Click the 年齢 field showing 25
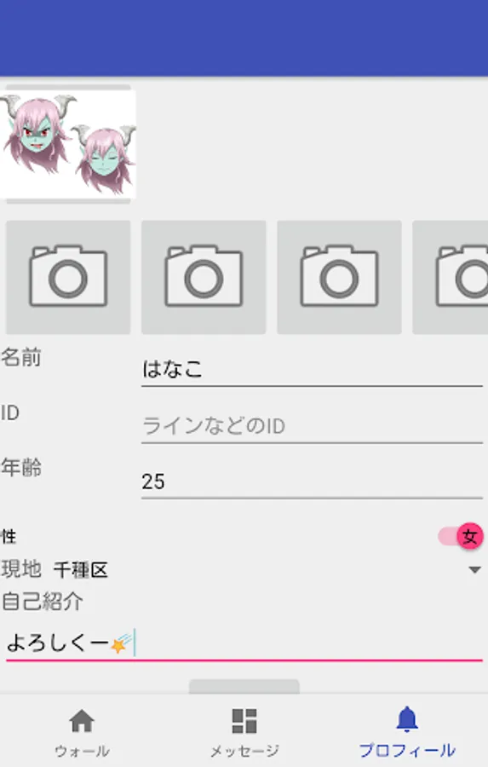 coord(312,482)
